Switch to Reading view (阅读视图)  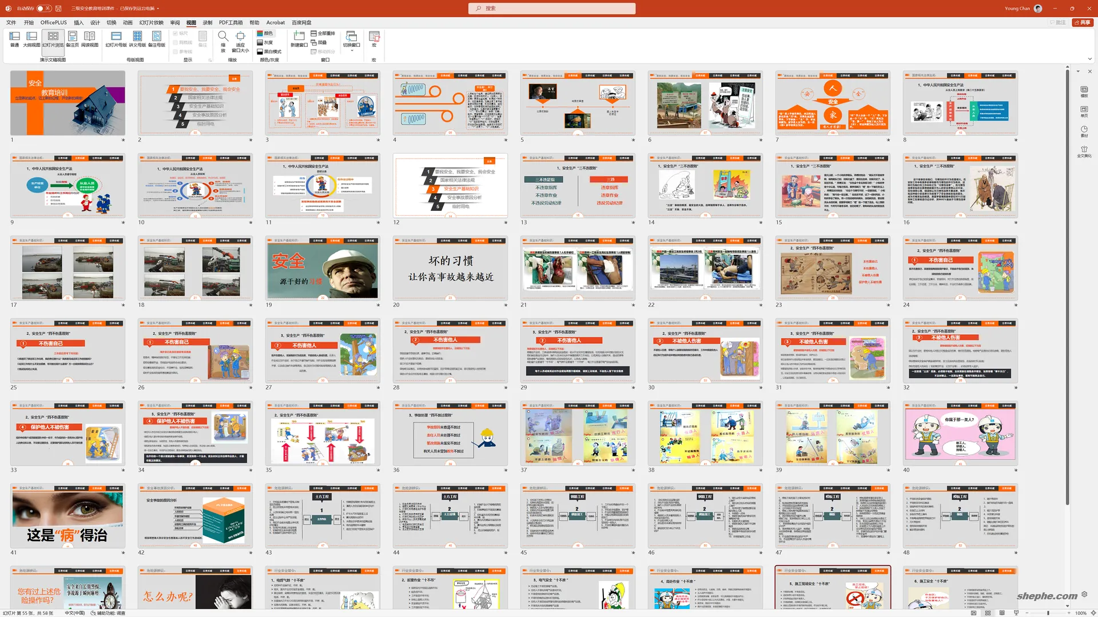point(90,39)
